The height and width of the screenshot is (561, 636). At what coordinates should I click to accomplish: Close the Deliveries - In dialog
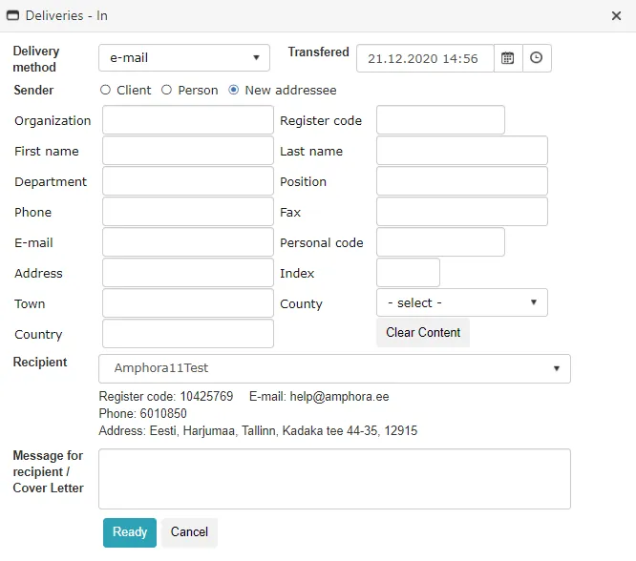tap(616, 16)
